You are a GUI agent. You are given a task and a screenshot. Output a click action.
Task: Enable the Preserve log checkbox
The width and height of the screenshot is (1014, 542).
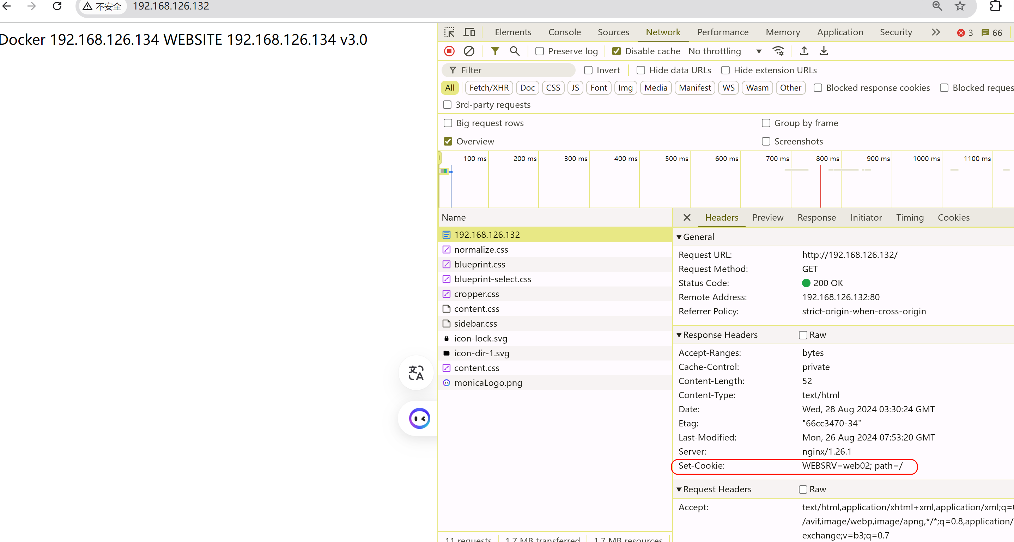tap(540, 51)
